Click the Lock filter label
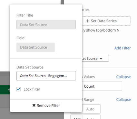This screenshot has width=137, height=119. coord(32,89)
